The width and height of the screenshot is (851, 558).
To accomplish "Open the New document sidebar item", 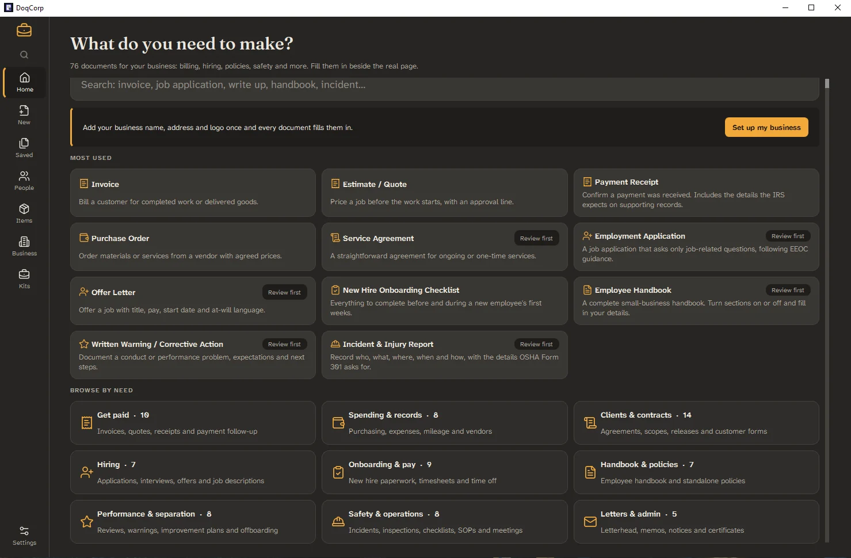I will (x=24, y=115).
